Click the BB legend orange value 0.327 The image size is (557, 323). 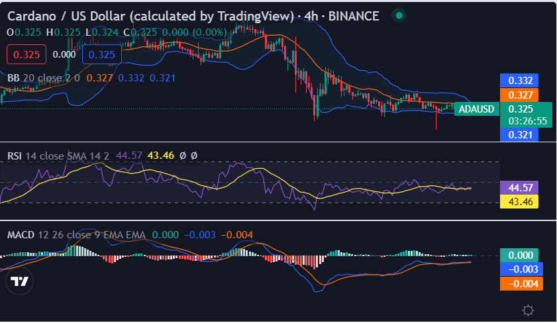click(x=99, y=77)
